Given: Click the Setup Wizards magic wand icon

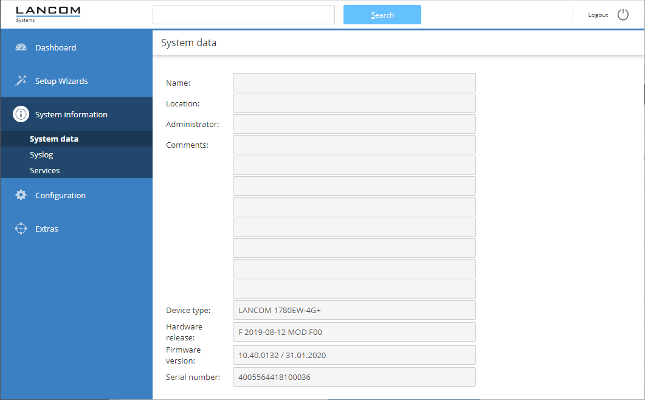Looking at the screenshot, I should (x=21, y=81).
